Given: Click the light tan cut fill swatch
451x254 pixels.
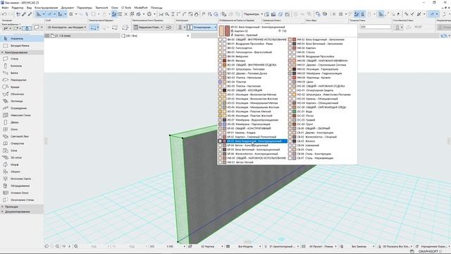Looking at the screenshot, I should 221,30.
